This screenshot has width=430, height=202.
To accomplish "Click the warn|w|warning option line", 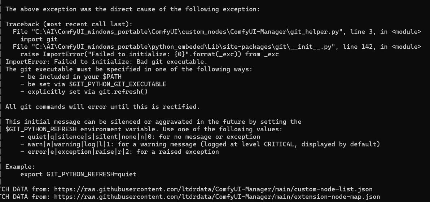I will coord(204,144).
